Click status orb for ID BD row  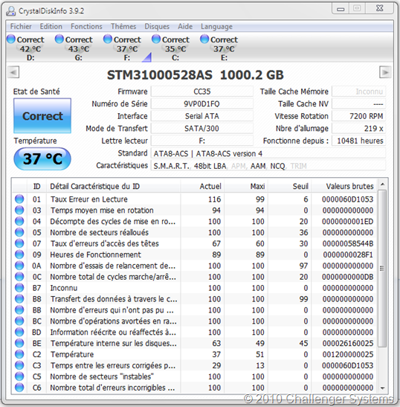19,333
